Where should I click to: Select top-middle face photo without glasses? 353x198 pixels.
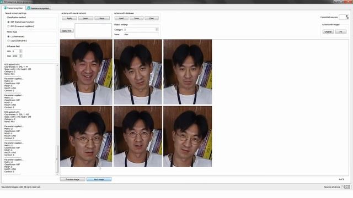138,72
